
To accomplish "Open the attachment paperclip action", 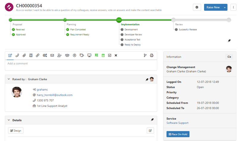I will [x=24, y=55].
